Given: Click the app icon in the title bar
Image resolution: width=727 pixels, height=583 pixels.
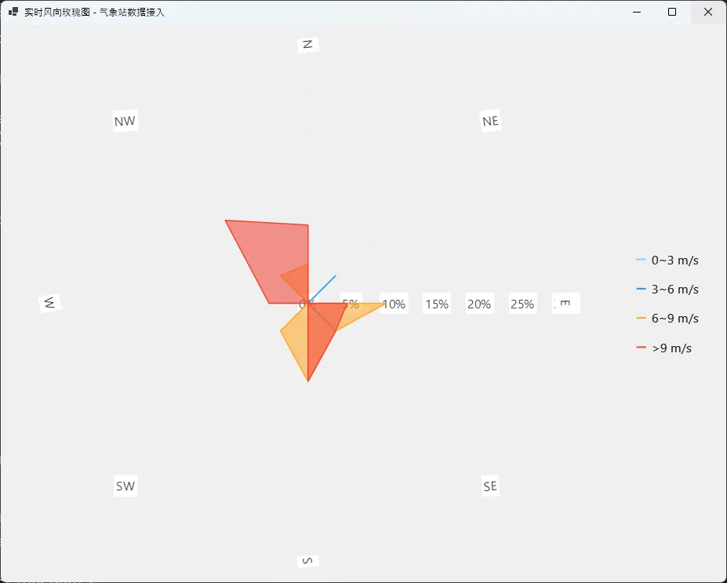Looking at the screenshot, I should 13,12.
